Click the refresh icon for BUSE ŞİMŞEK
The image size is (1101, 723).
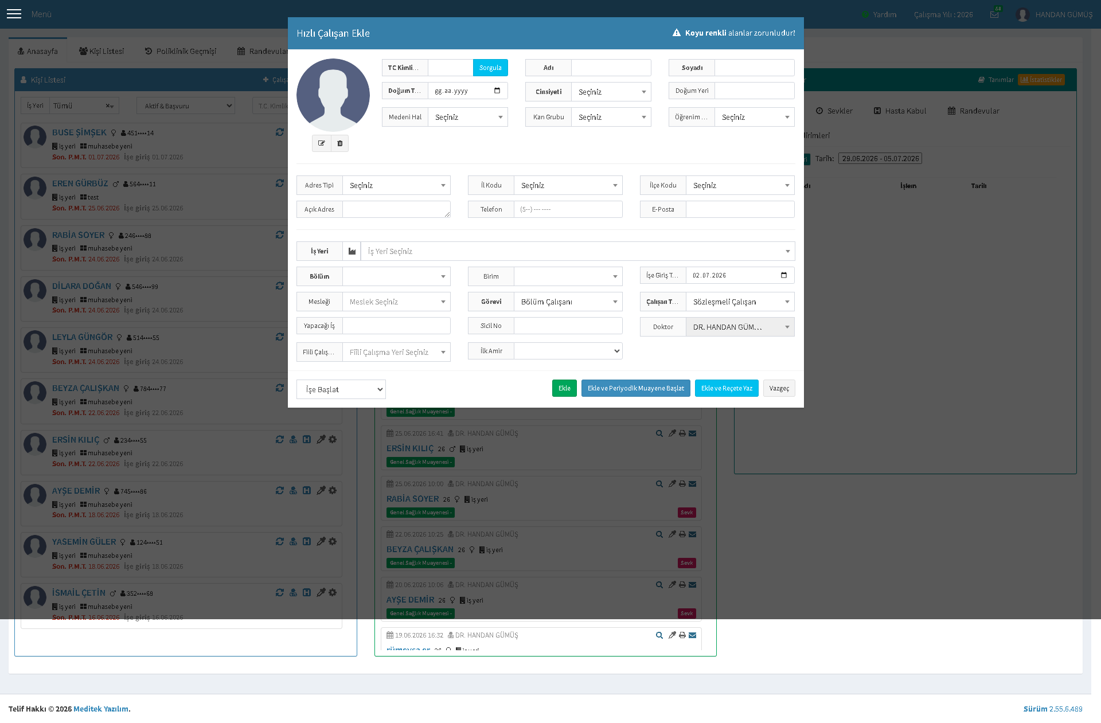point(280,132)
